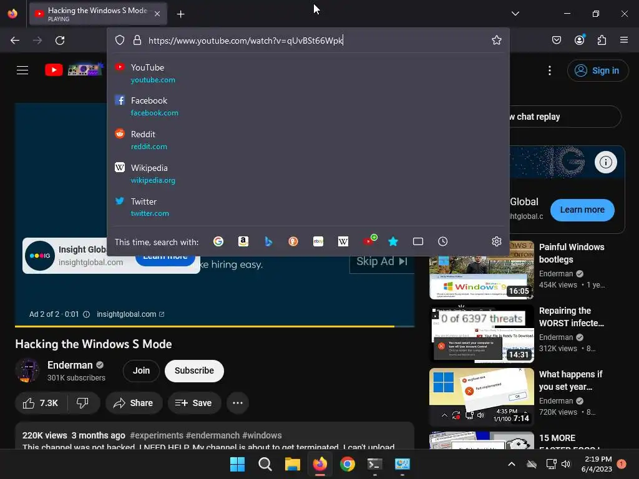The image size is (639, 479).
Task: Expand the list all tabs chevron
Action: (515, 14)
